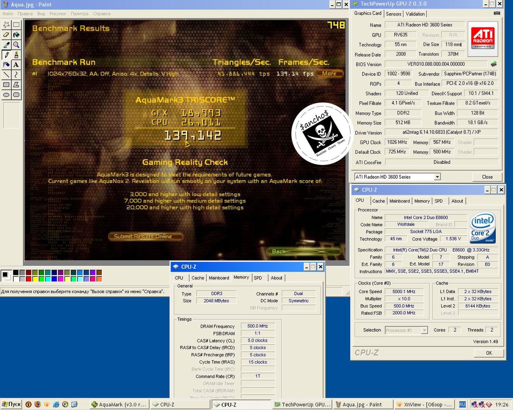
Task: Click the GPU Clock 1026 MHz field
Action: 397,142
